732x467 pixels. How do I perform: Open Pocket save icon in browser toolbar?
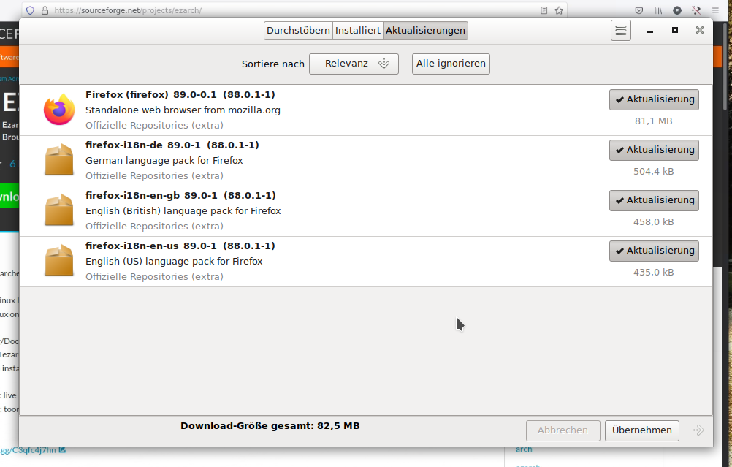coord(639,10)
